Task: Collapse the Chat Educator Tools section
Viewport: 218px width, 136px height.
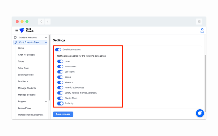Action: pyautogui.click(x=46, y=42)
